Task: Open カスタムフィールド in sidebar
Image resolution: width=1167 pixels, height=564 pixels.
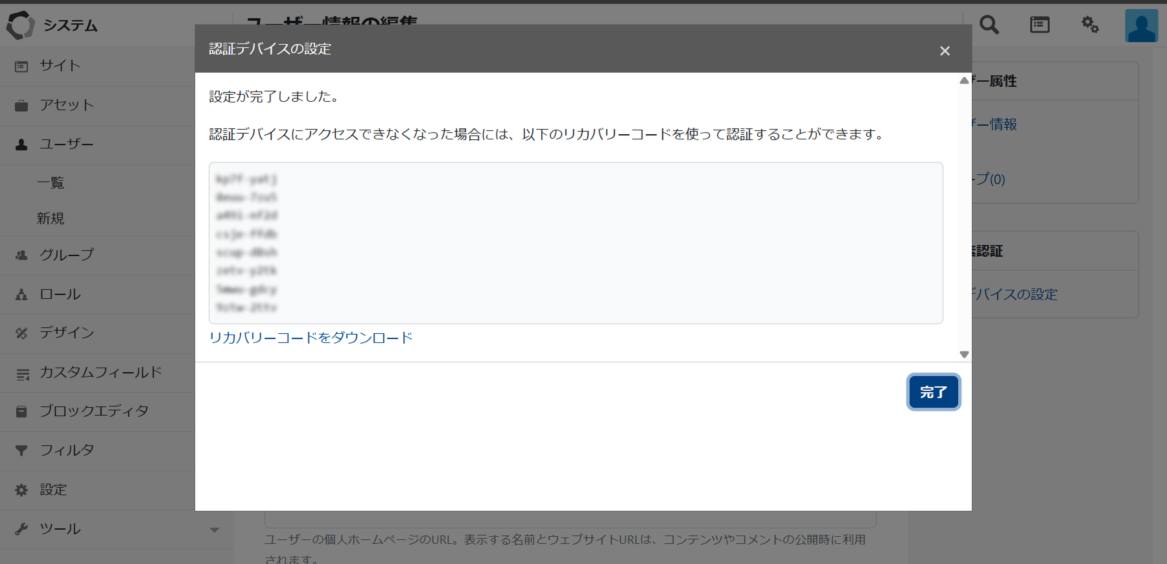Action: [100, 373]
